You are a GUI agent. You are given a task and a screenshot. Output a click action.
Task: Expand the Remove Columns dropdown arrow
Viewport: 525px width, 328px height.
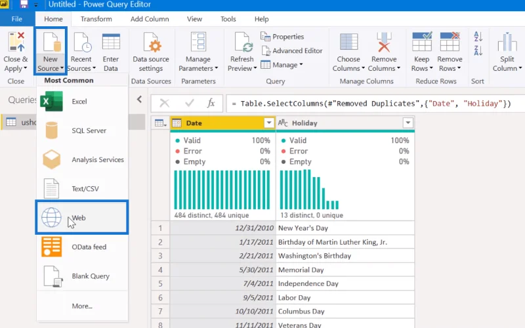[x=398, y=68]
